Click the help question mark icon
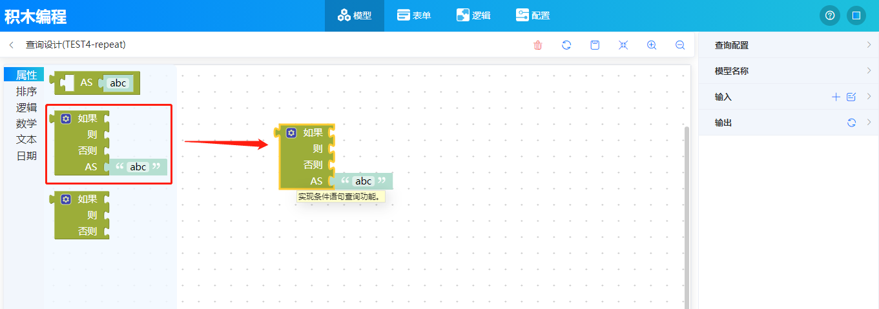Image resolution: width=879 pixels, height=309 pixels. [x=830, y=15]
